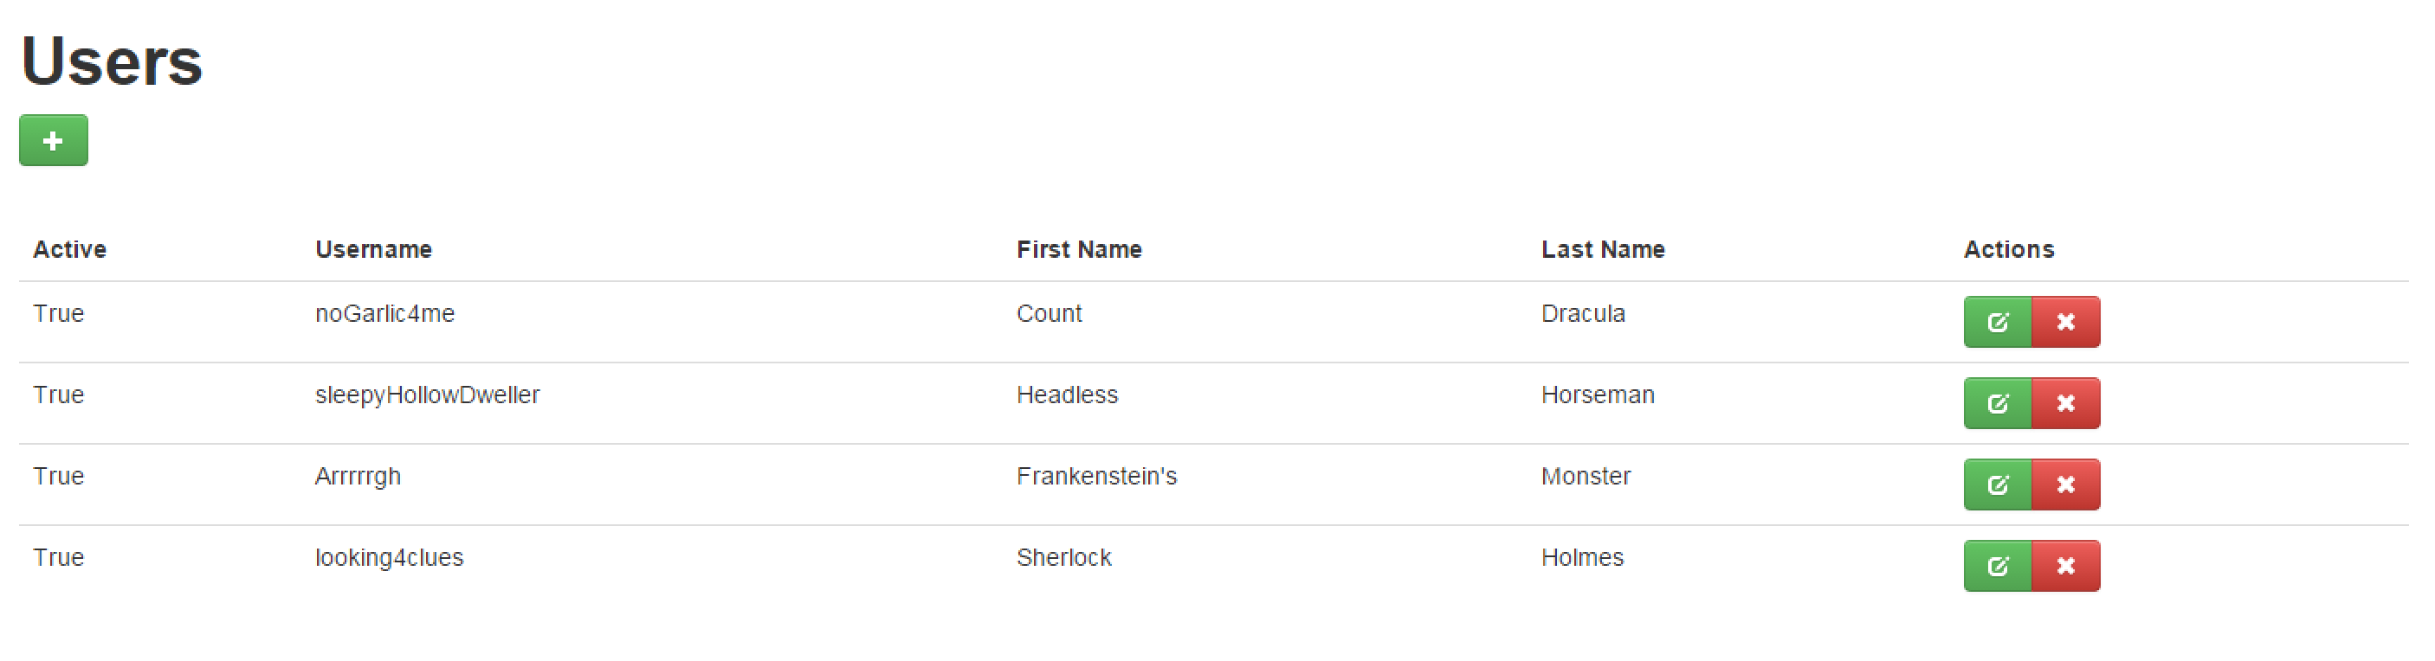Delete the noGarlic4me user

tap(2065, 322)
